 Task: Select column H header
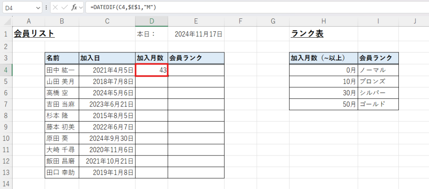(x=323, y=21)
